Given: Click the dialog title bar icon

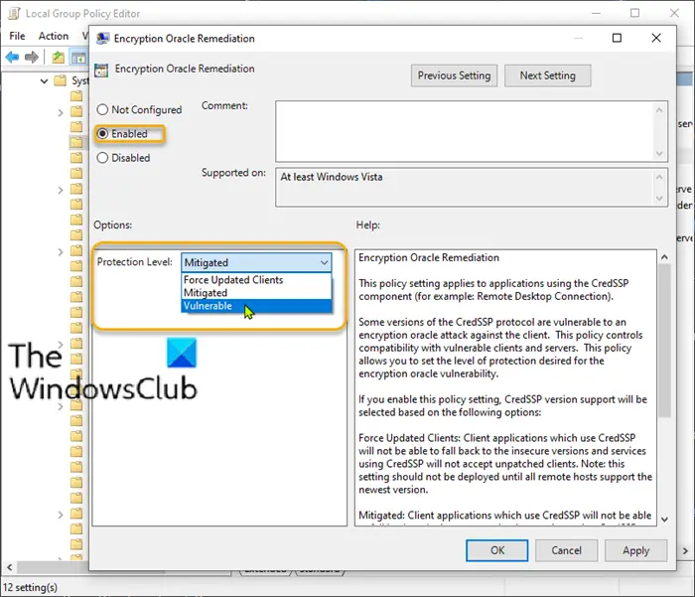Looking at the screenshot, I should (x=102, y=39).
